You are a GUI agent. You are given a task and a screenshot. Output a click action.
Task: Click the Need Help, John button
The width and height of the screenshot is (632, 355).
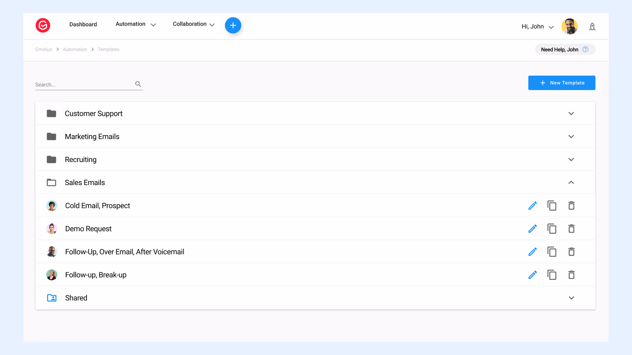[565, 49]
